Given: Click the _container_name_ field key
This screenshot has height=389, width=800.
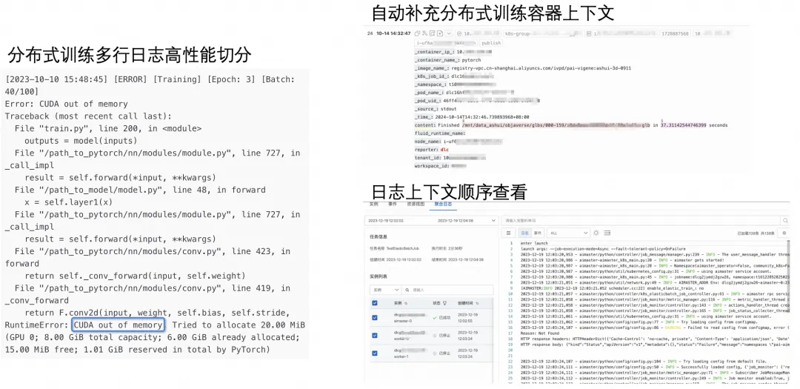Looking at the screenshot, I should 433,60.
